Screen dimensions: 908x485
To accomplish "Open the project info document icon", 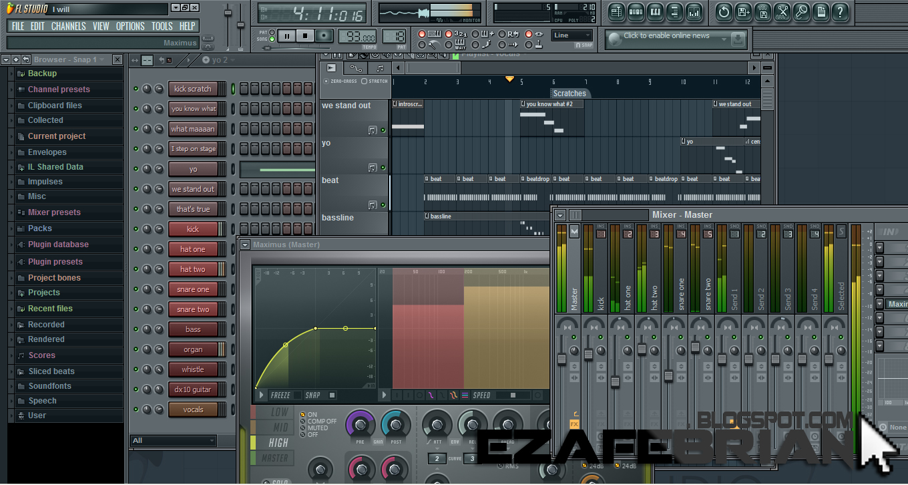I will coord(821,12).
